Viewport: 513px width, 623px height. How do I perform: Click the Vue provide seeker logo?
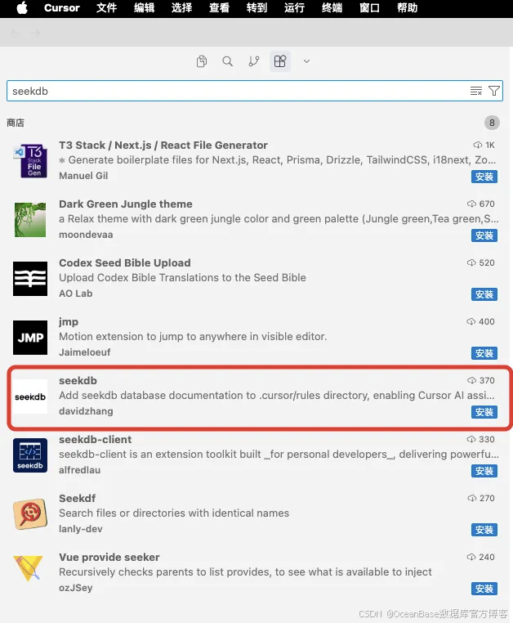click(x=28, y=568)
